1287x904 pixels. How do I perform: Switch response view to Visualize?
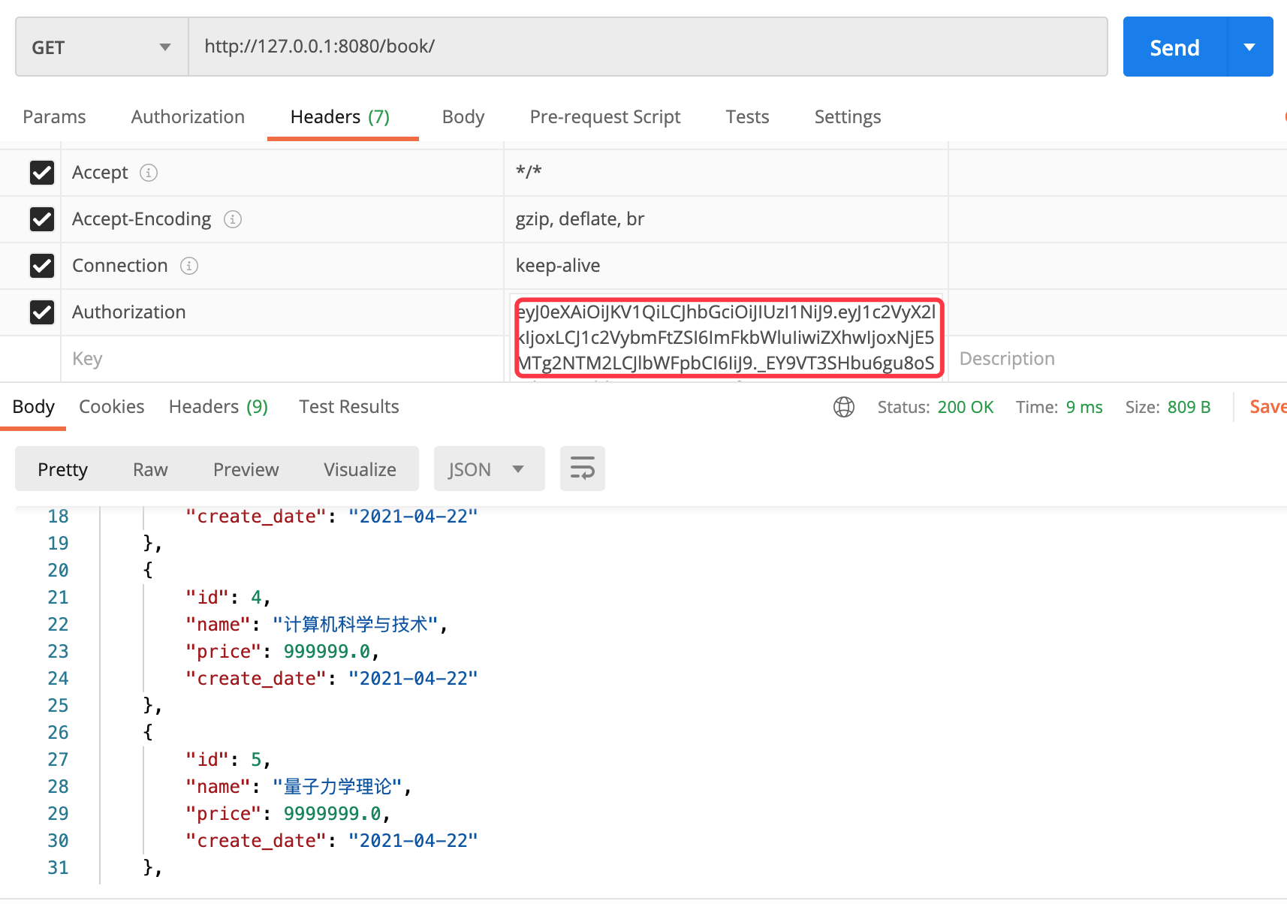360,469
